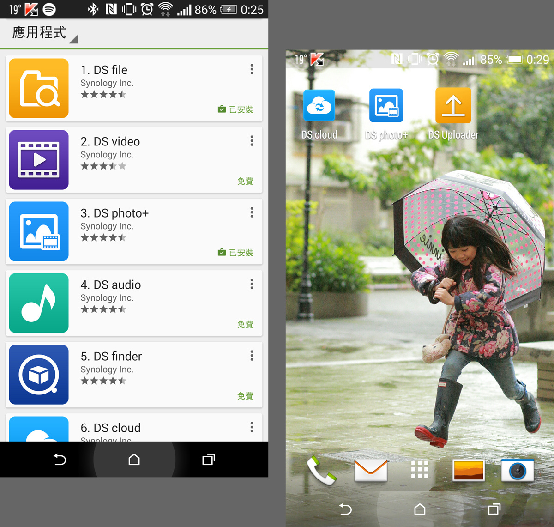Tap Home on the home screen navigation bar

420,509
